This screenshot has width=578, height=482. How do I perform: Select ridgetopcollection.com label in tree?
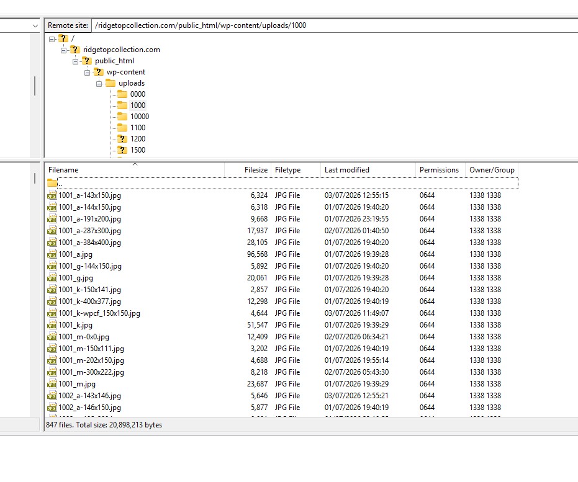tap(122, 50)
